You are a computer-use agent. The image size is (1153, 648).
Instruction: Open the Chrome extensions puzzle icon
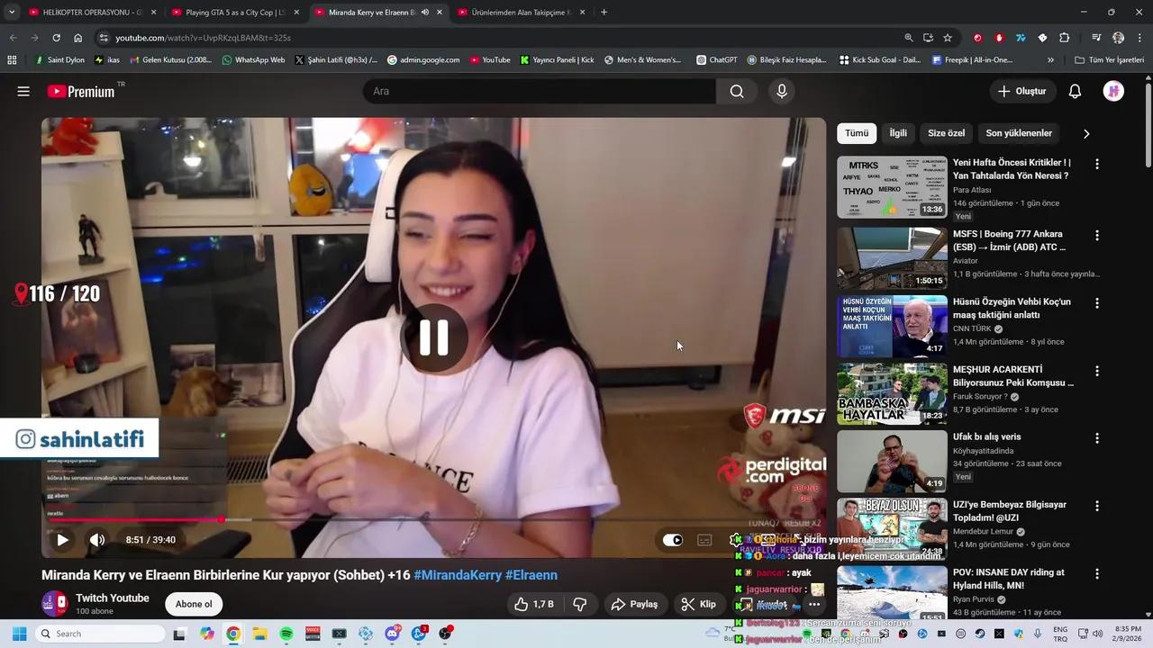click(x=1064, y=38)
